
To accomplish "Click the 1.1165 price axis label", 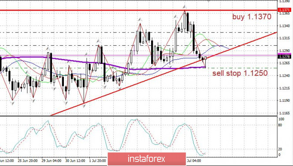I will tap(284, 113).
